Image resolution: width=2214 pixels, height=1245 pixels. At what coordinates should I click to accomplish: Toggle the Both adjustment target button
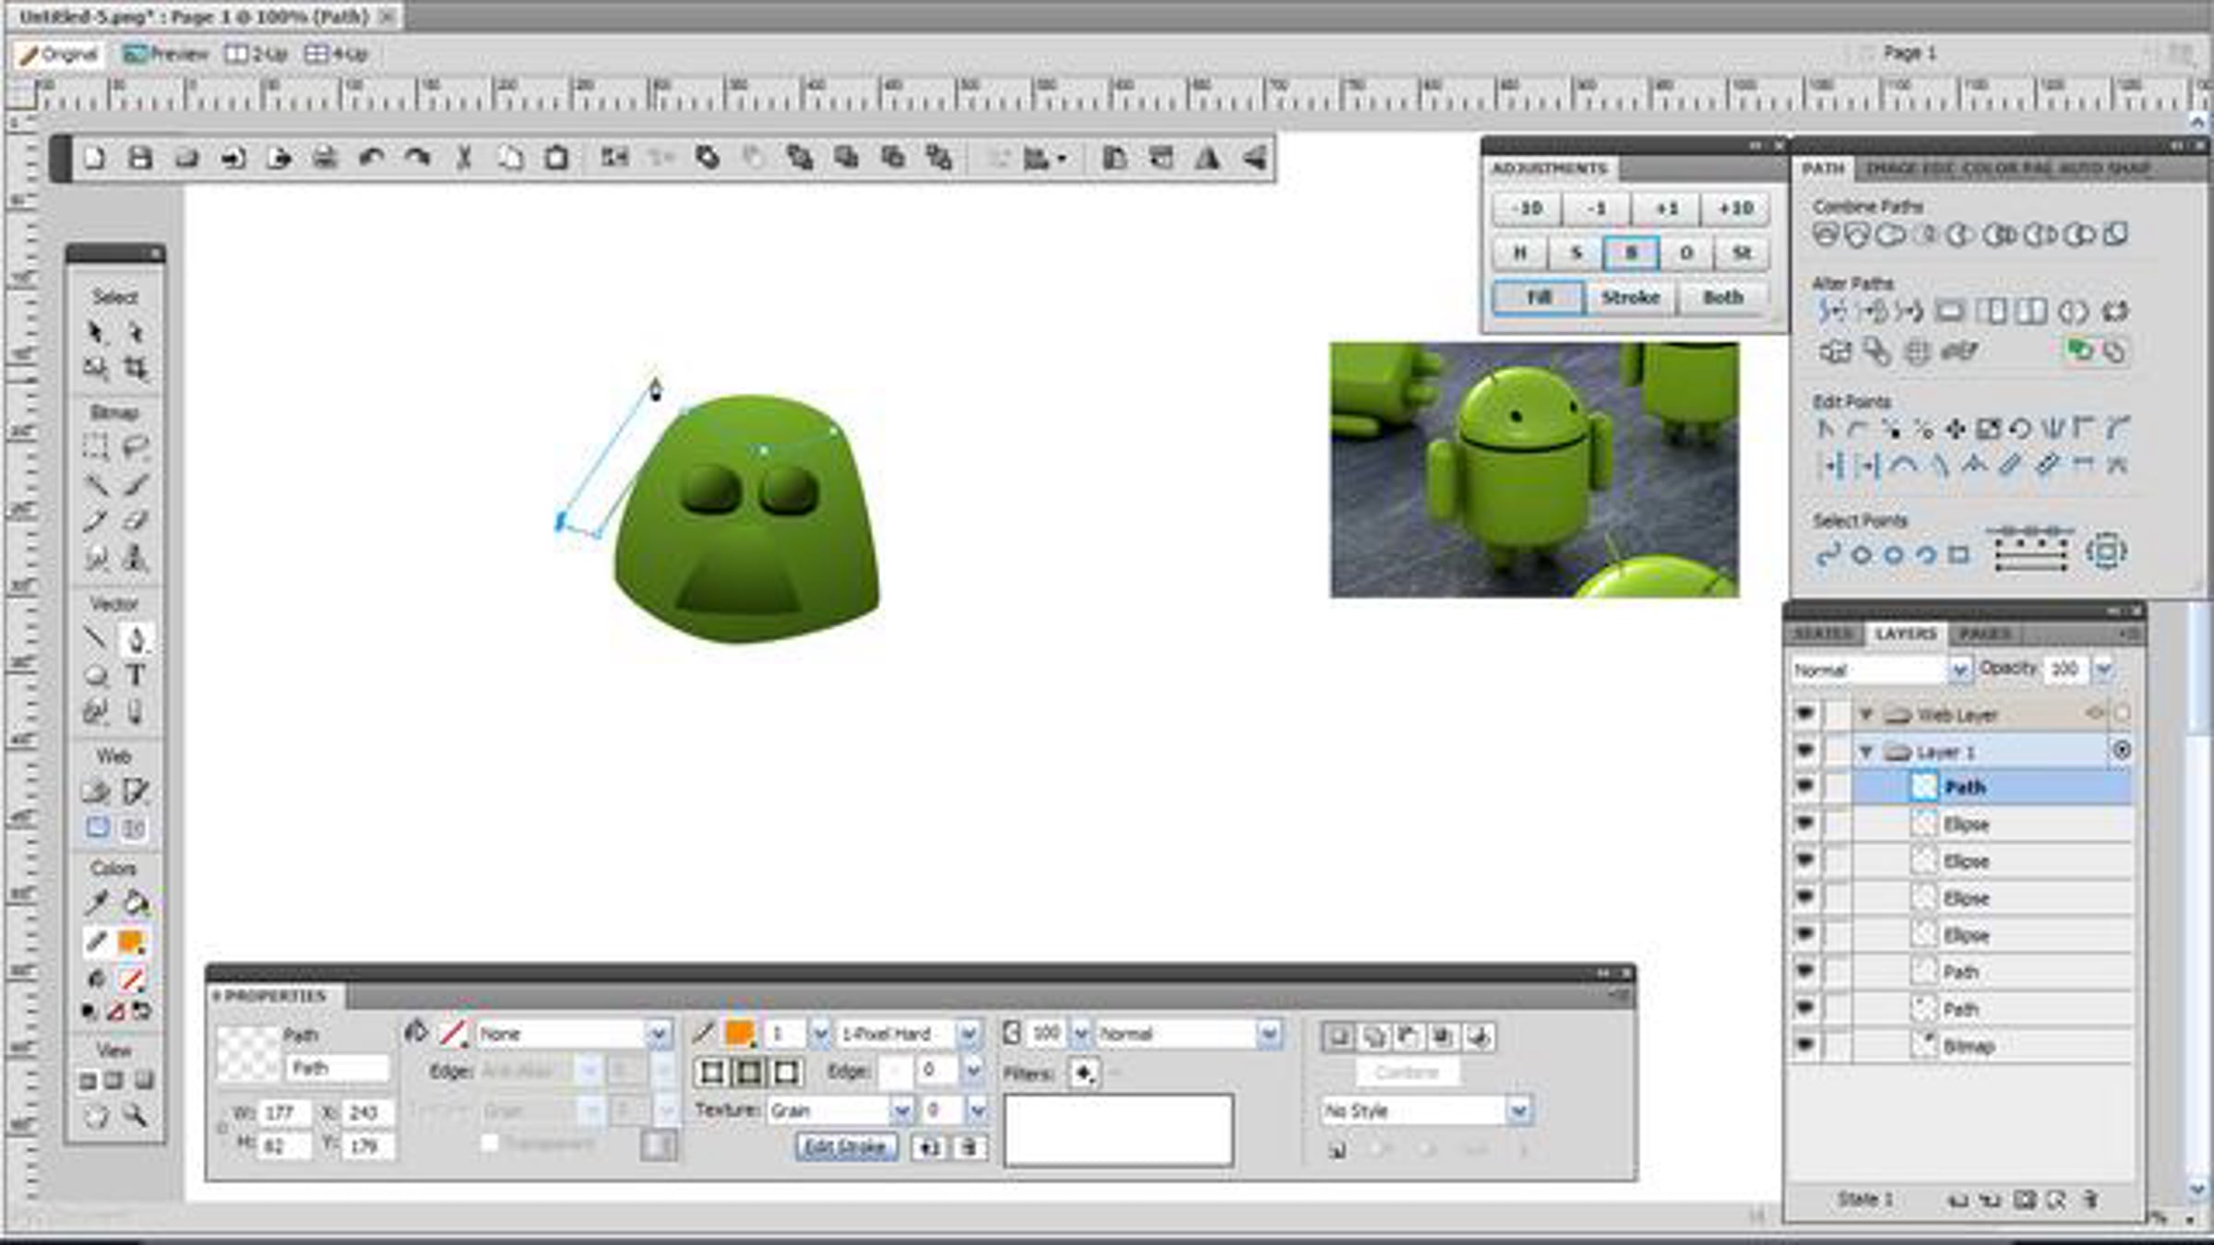click(x=1722, y=298)
